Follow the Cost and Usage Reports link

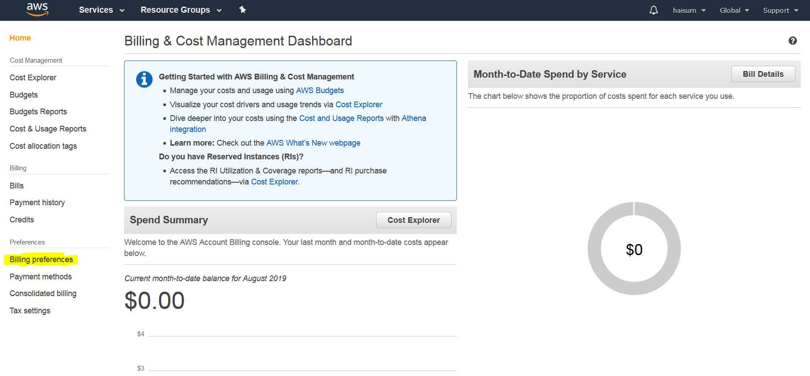pyautogui.click(x=341, y=118)
